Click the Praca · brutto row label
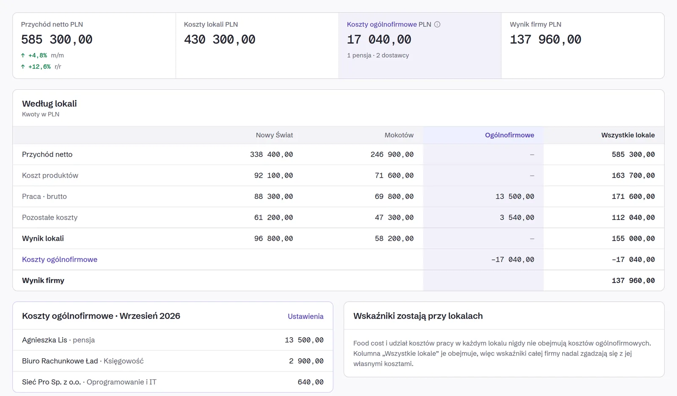The height and width of the screenshot is (396, 677). 44,196
